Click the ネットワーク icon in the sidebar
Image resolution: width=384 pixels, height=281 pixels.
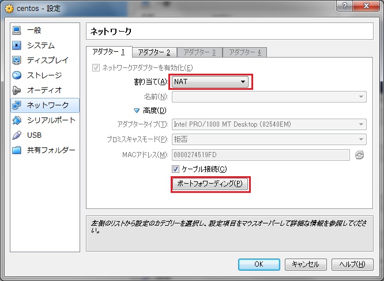tap(17, 105)
